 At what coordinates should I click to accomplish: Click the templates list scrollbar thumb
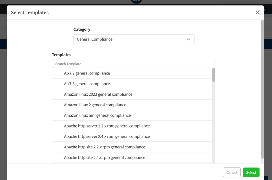tap(213, 75)
